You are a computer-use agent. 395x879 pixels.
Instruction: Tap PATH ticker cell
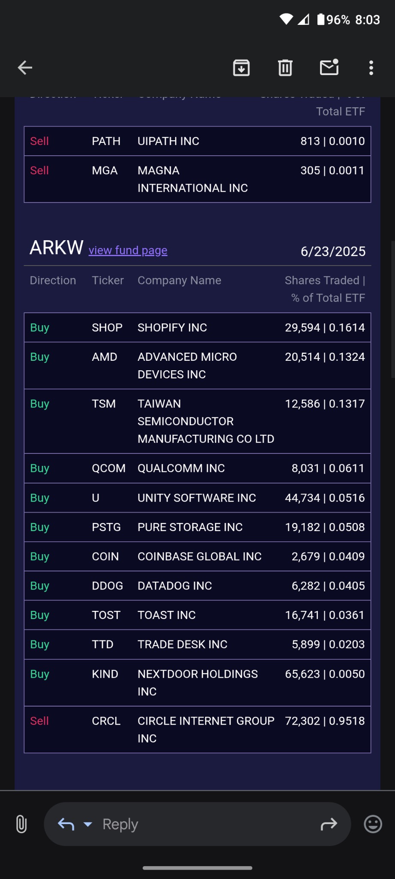[106, 141]
